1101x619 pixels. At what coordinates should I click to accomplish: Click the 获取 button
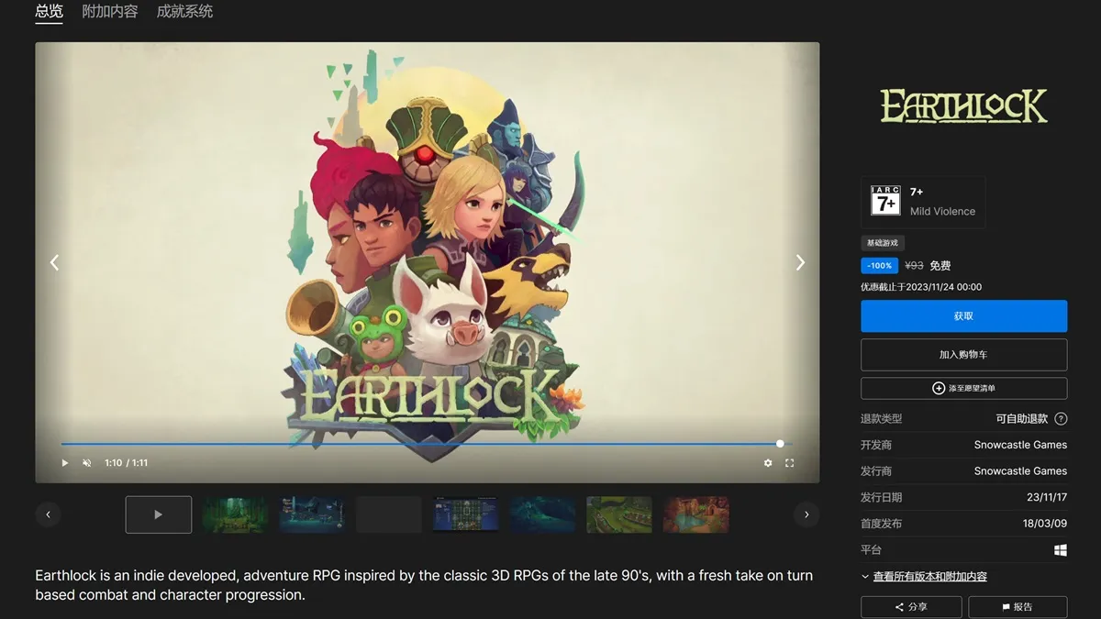tap(963, 315)
